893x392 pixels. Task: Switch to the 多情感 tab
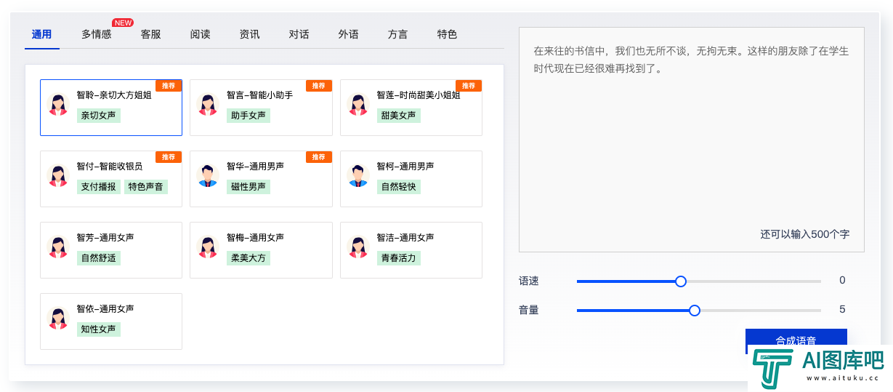tap(97, 34)
